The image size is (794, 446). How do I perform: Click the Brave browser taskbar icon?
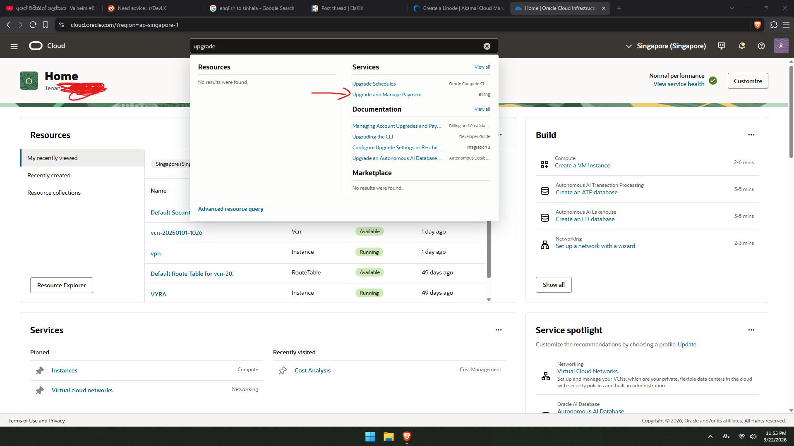[407, 436]
